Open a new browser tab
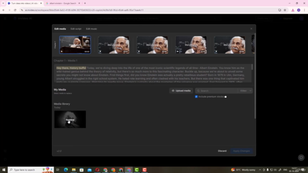Viewport: 308px width, 173px height. [x=85, y=3]
